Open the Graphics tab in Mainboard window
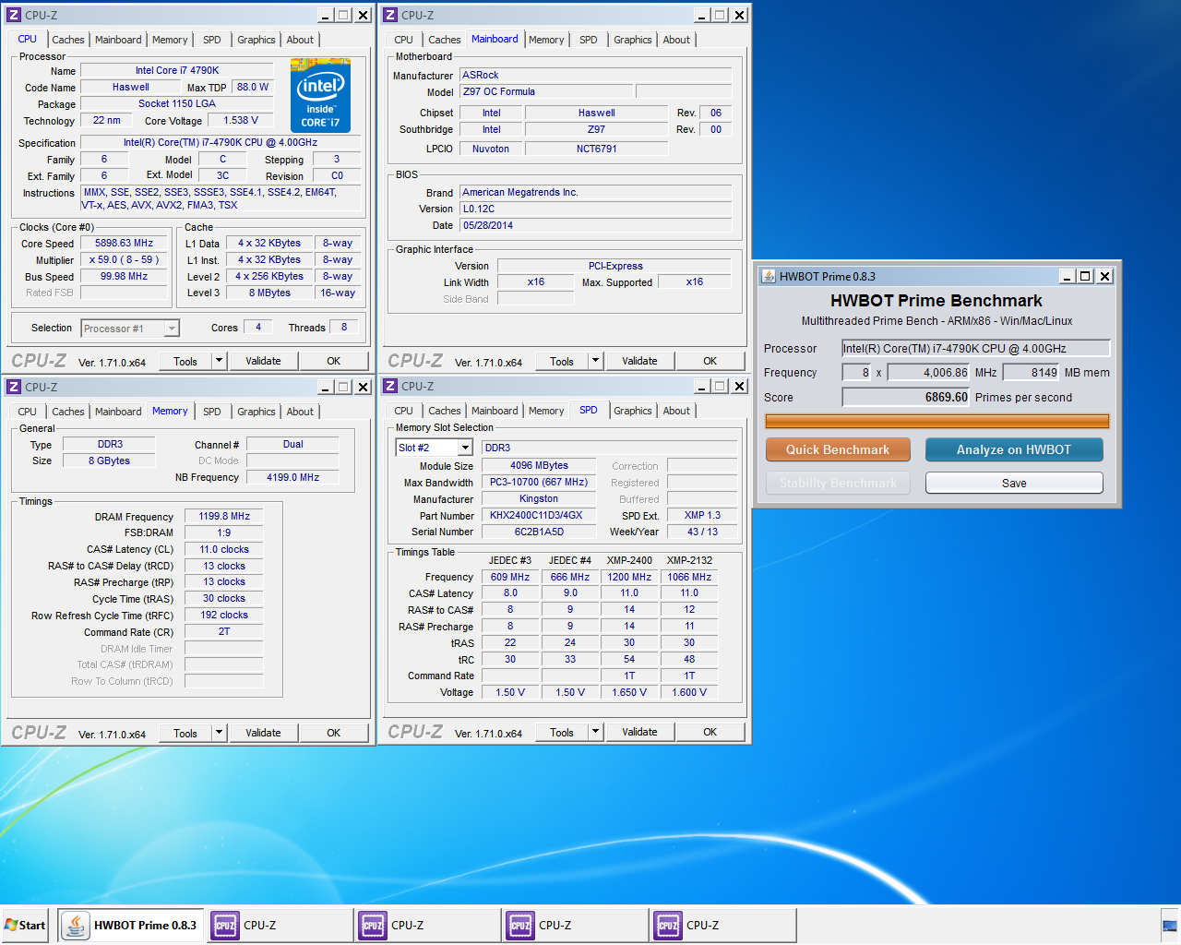The width and height of the screenshot is (1181, 945). click(x=633, y=40)
